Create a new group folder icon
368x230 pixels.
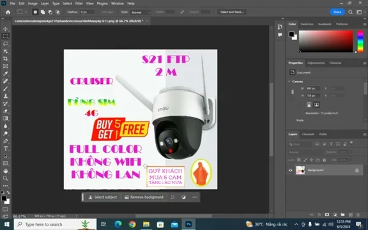[342, 215]
